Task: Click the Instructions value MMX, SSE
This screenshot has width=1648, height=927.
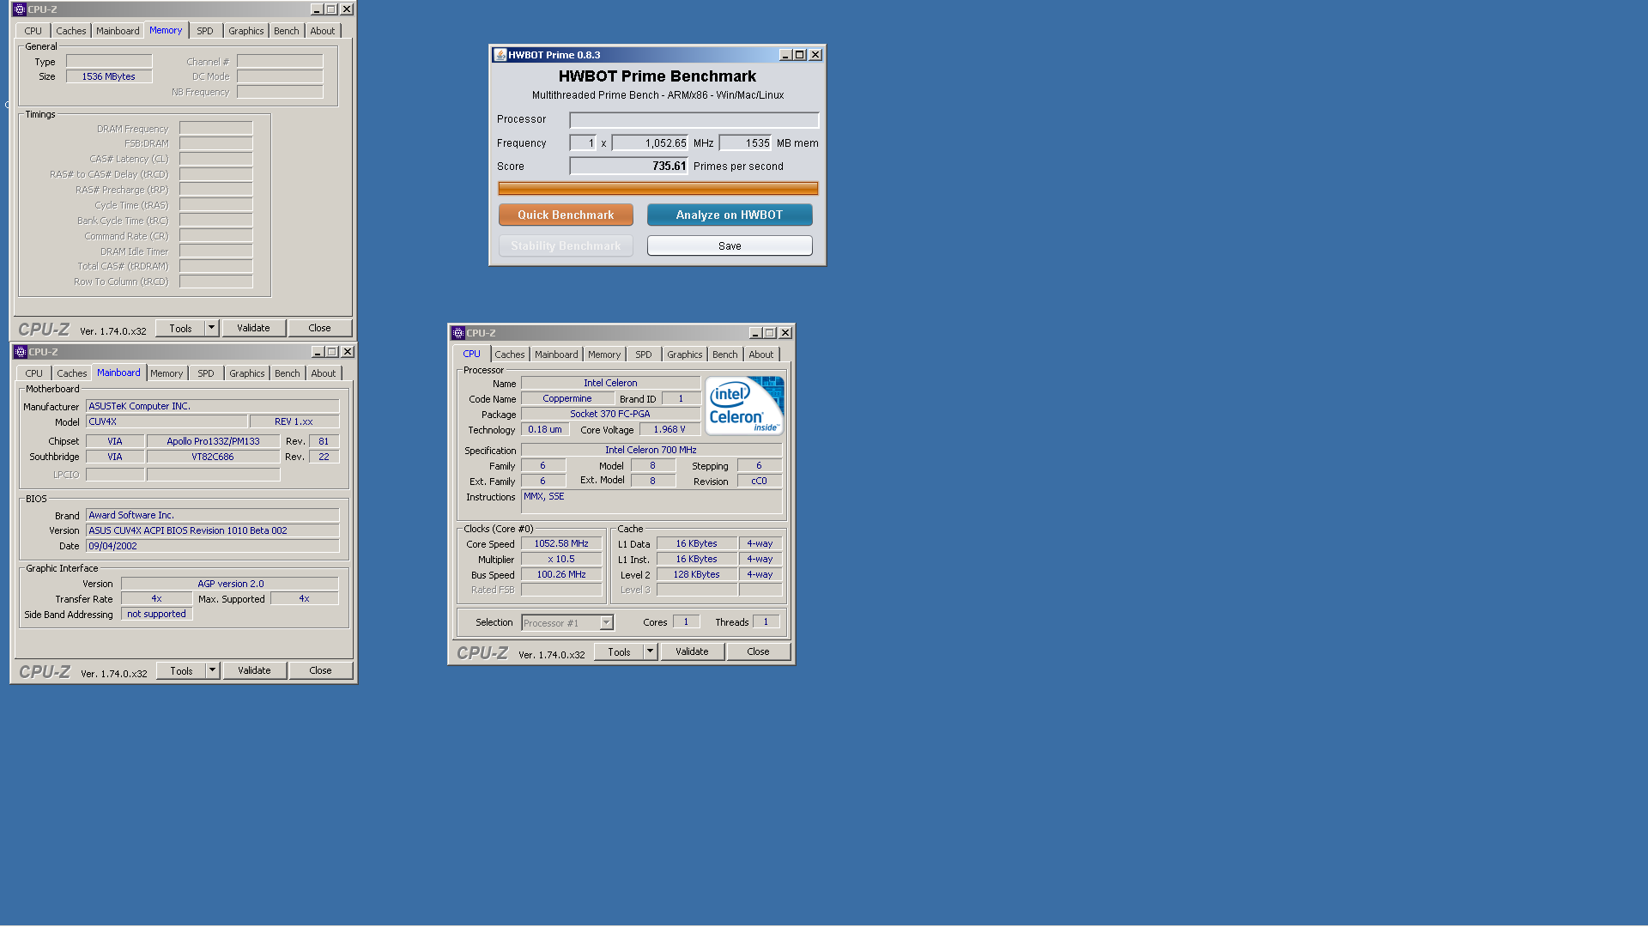Action: click(x=651, y=502)
